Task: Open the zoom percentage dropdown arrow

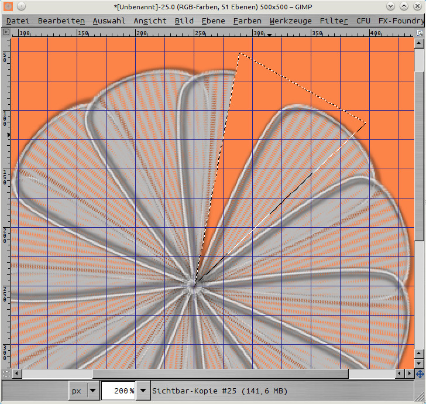Action: pyautogui.click(x=142, y=391)
